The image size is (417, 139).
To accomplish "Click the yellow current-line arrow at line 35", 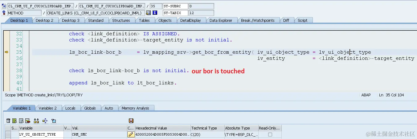I will pyautogui.click(x=6, y=52).
